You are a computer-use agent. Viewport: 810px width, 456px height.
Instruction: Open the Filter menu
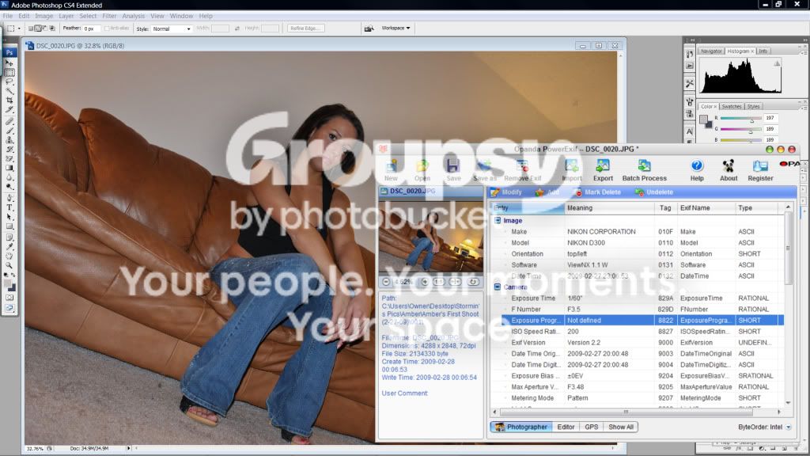(109, 16)
